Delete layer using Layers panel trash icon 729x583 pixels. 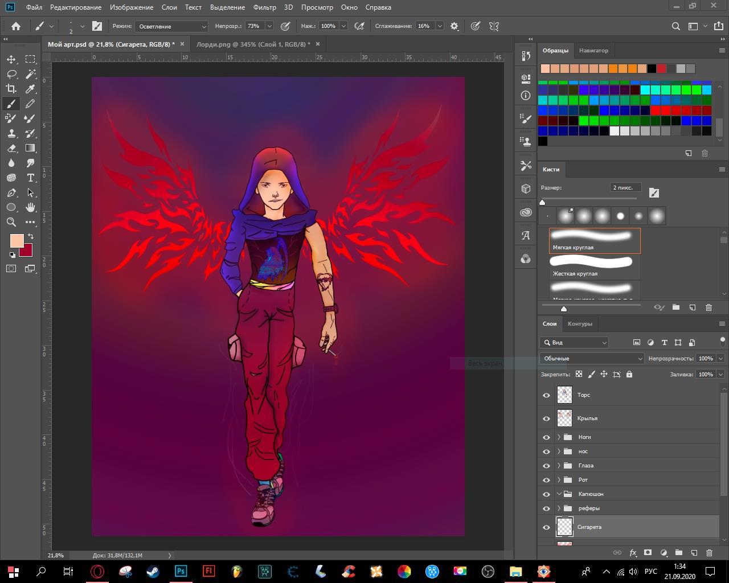709,552
